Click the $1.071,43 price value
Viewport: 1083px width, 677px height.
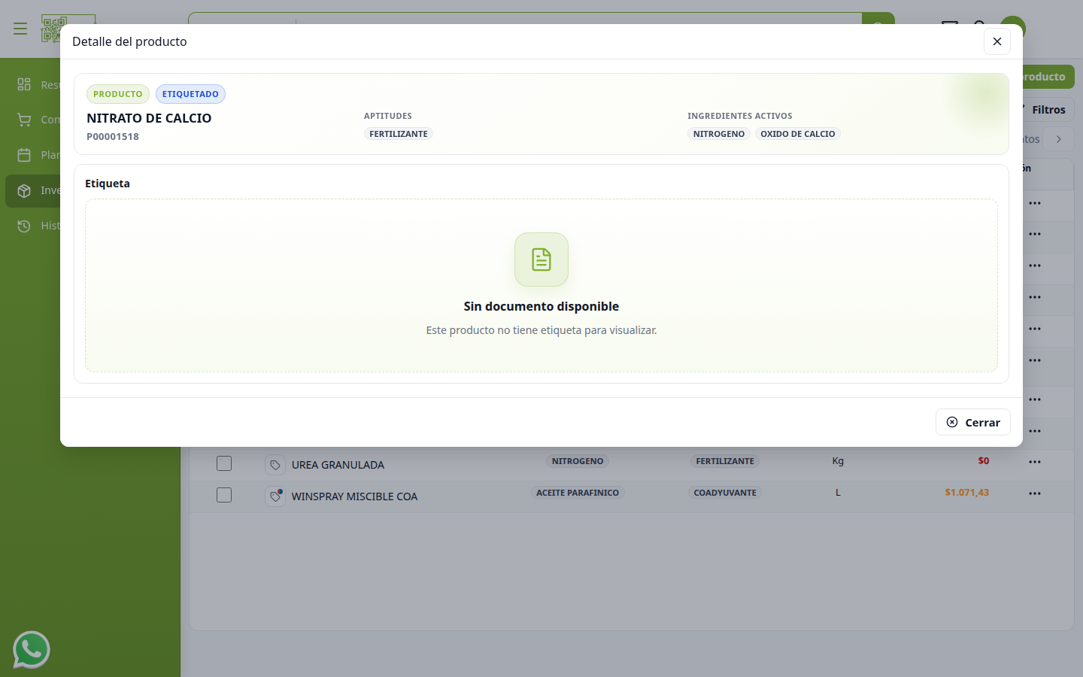967,493
